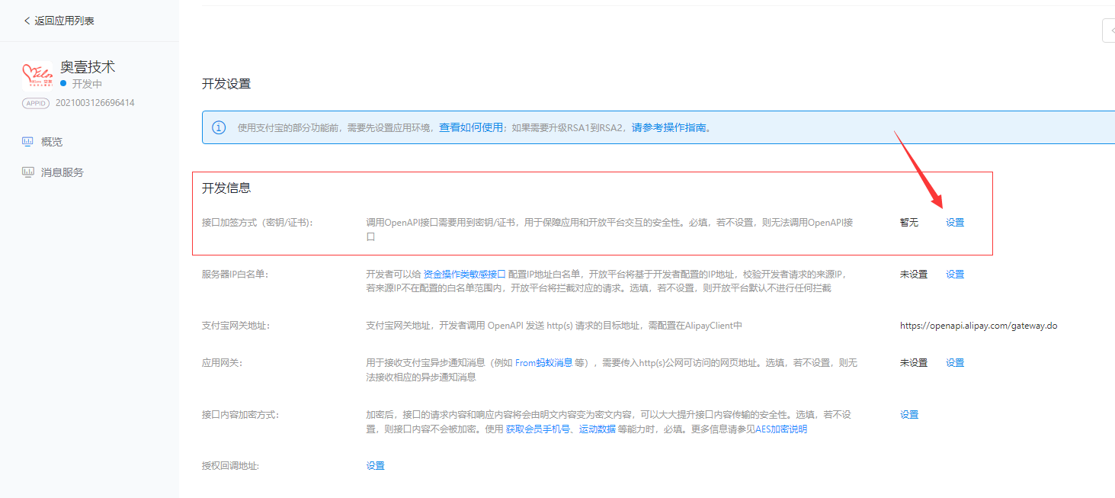The width and height of the screenshot is (1115, 498).
Task: Click the 概览 sidebar icon
Action: click(x=27, y=142)
